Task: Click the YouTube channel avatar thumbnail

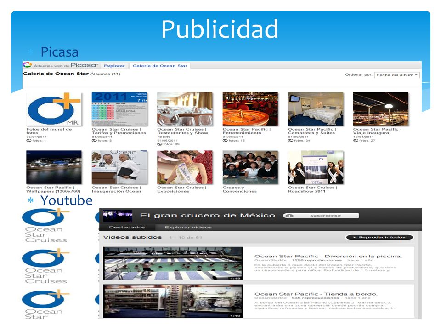Action: point(118,216)
